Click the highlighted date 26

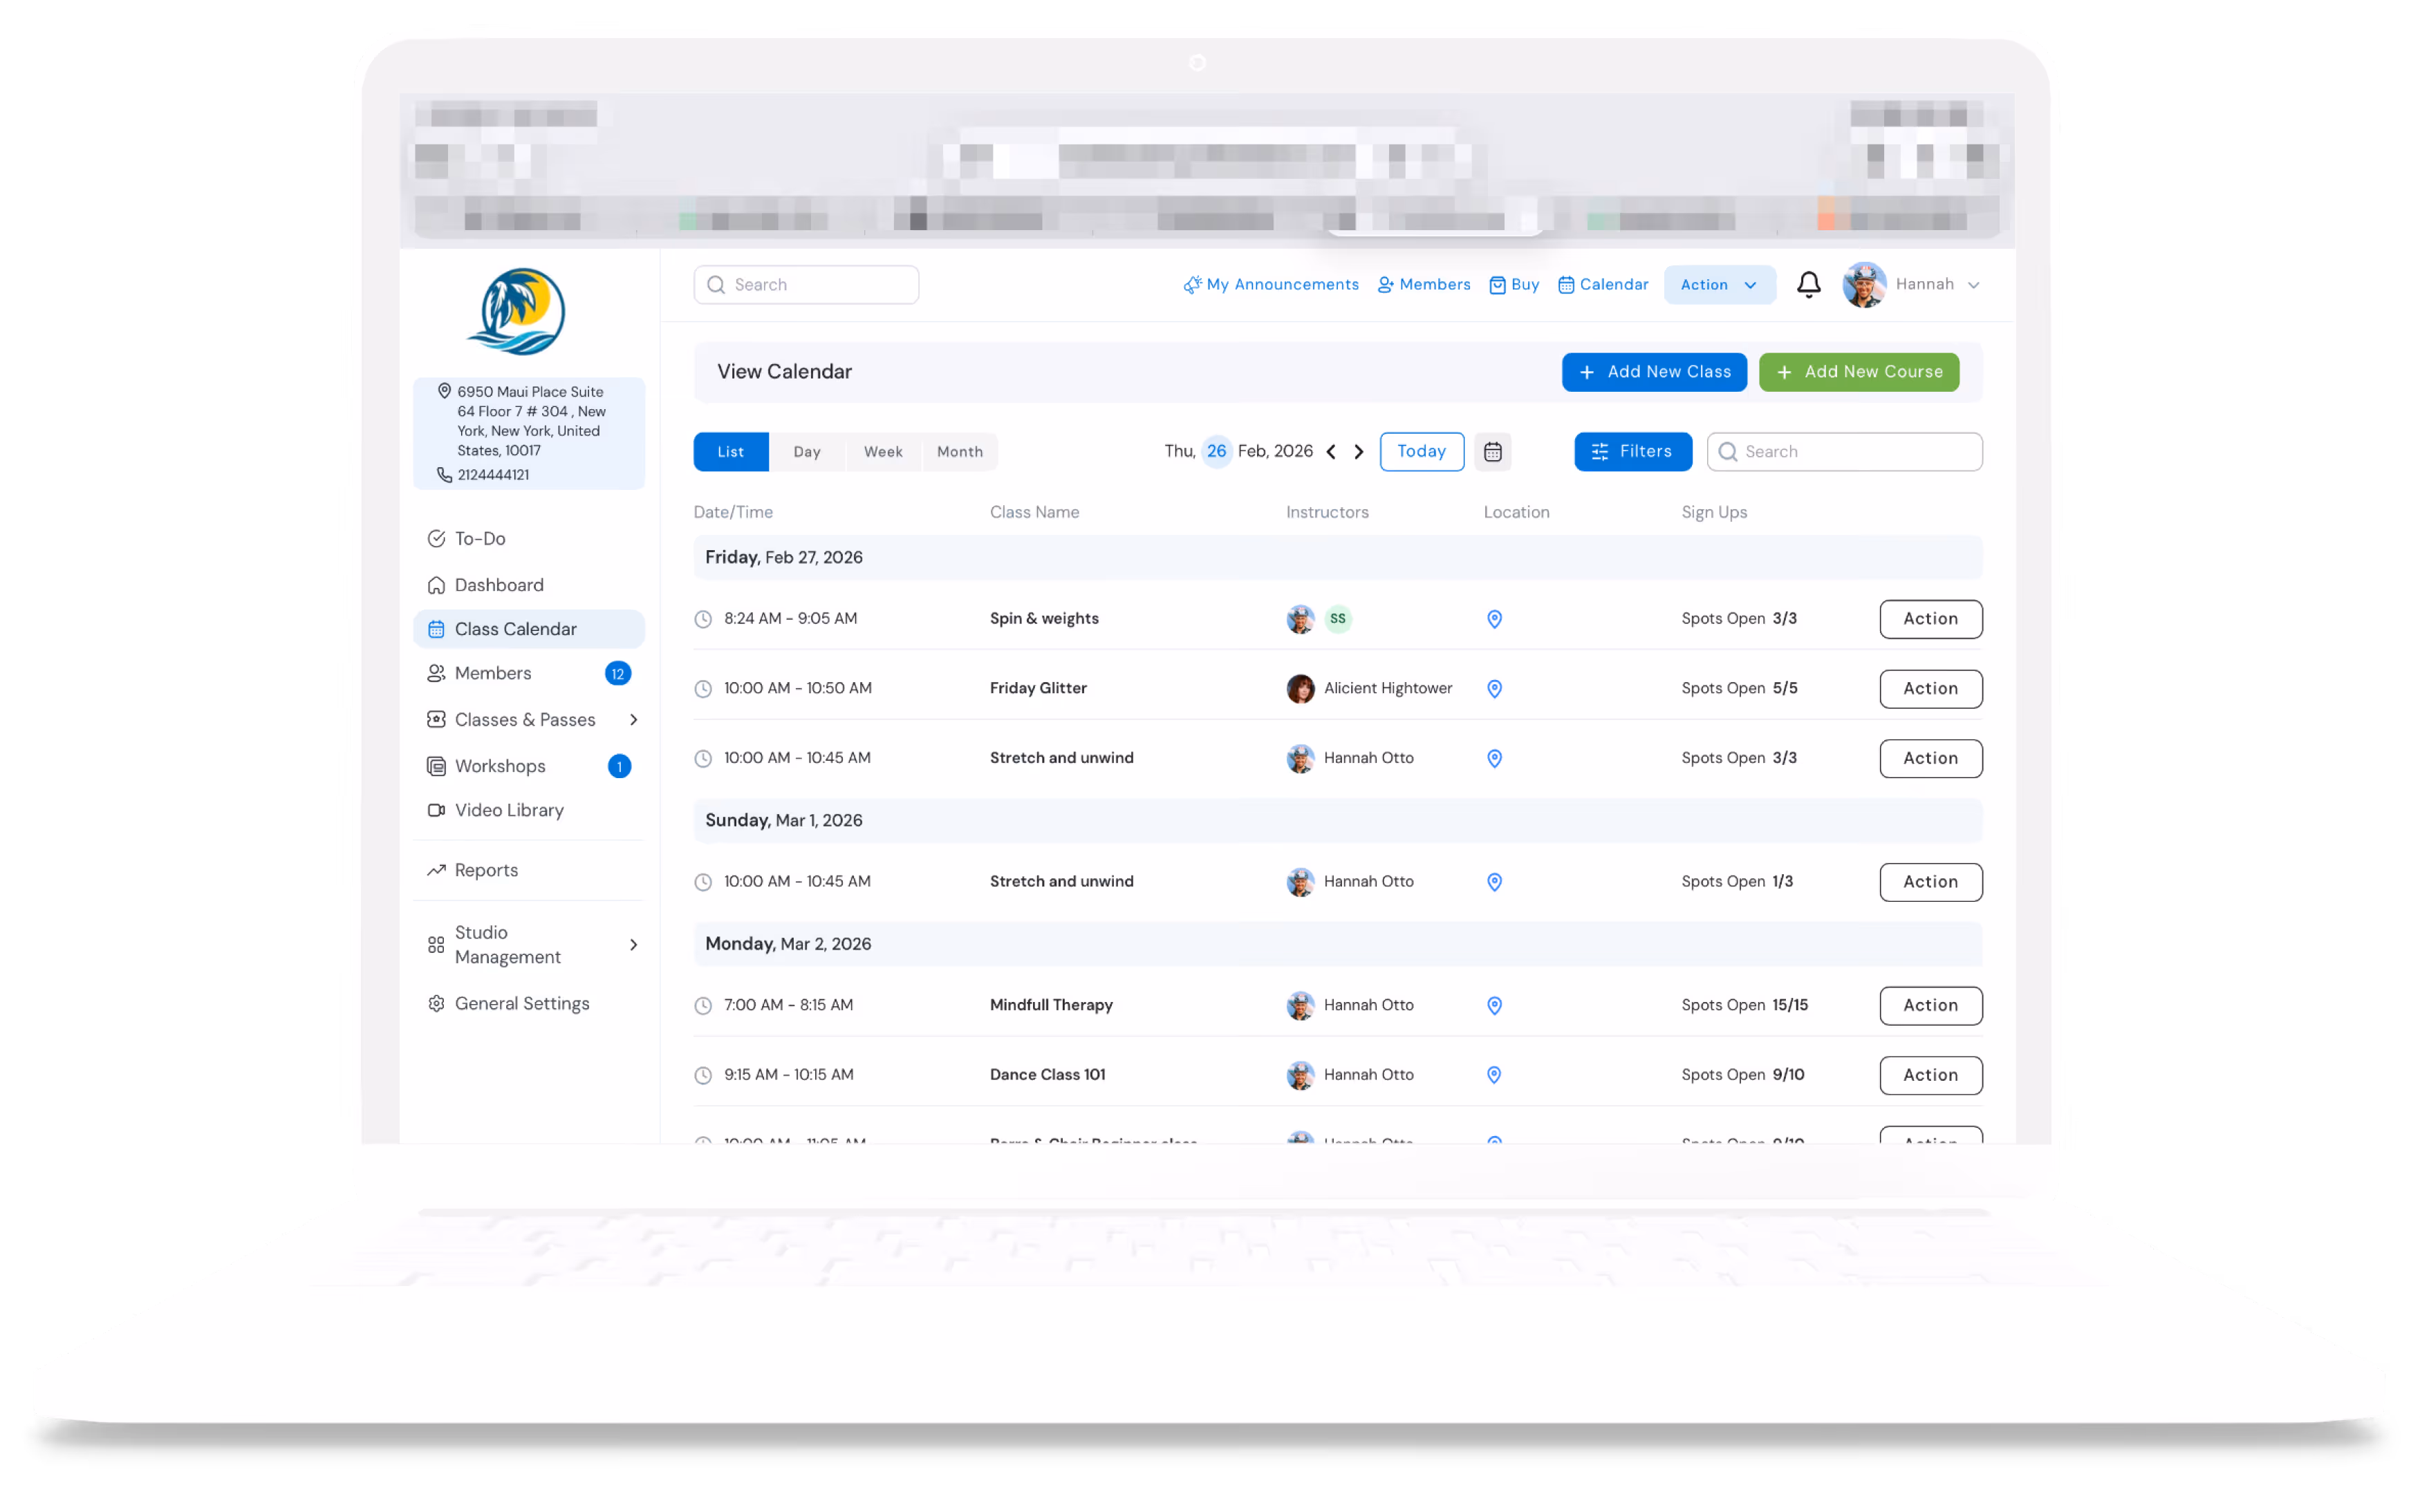(x=1216, y=452)
